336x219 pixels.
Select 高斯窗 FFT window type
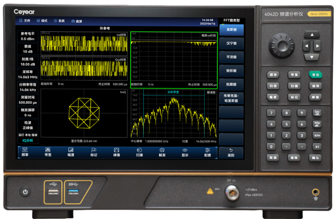(231, 29)
